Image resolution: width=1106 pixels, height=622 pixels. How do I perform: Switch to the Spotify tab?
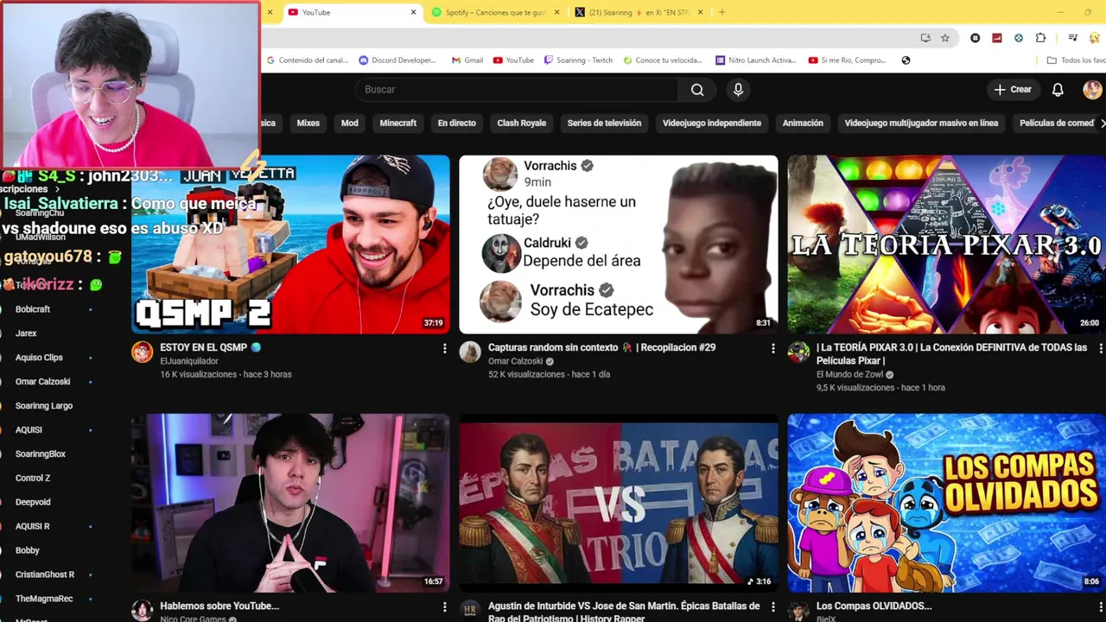[x=495, y=12]
